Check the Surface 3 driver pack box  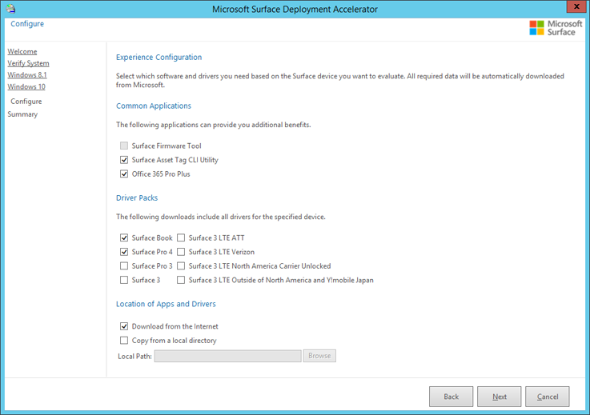pyautogui.click(x=124, y=280)
